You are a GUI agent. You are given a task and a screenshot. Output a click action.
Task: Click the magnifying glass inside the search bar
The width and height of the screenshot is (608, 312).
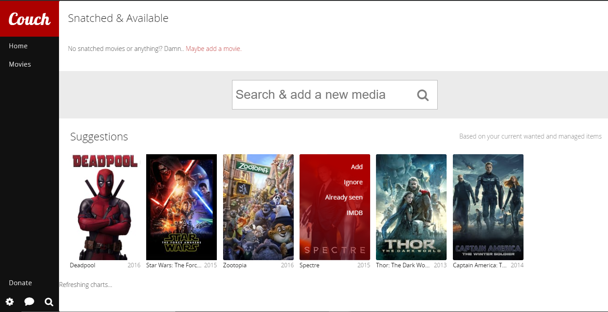tap(422, 95)
